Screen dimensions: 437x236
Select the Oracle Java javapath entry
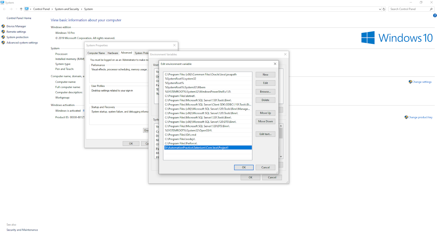coord(208,74)
